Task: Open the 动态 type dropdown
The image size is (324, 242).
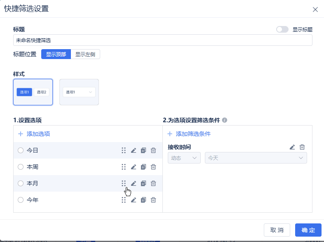Action: pos(184,158)
